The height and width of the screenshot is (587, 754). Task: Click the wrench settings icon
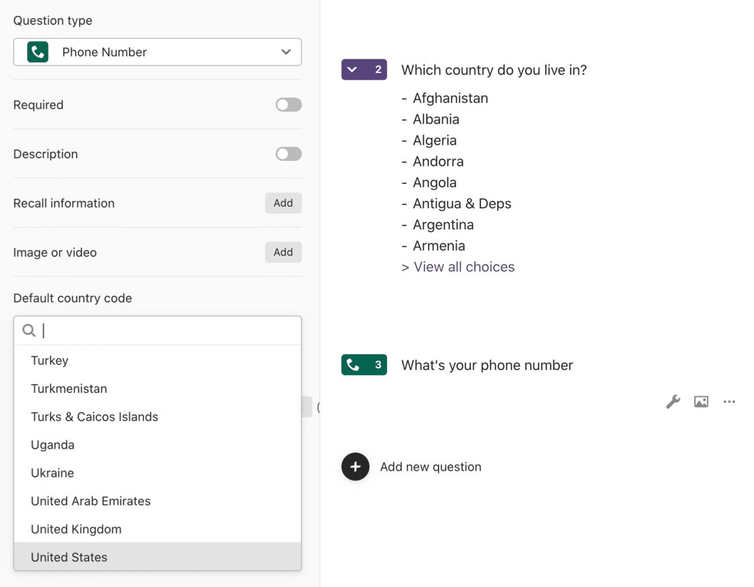(673, 402)
